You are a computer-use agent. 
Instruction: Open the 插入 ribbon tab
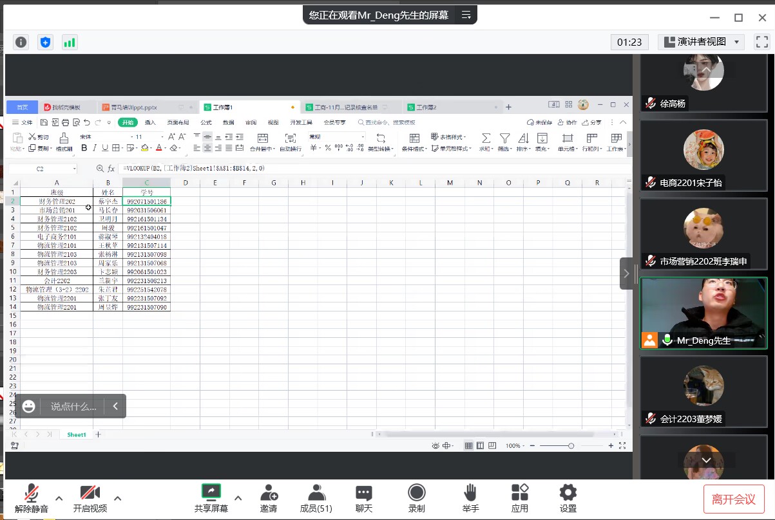click(x=150, y=122)
